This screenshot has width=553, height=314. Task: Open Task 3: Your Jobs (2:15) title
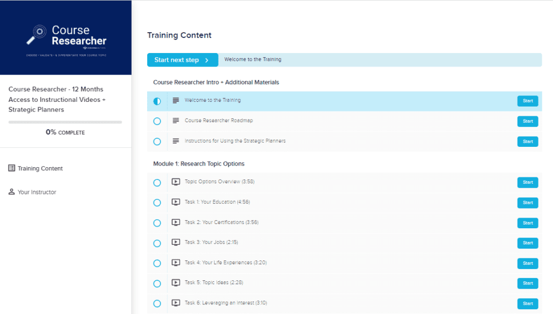(x=211, y=242)
